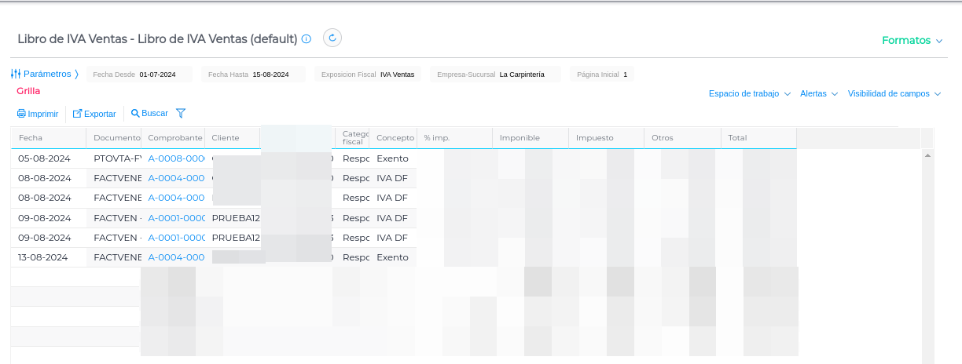Sort by the Fecha column header
Viewport: 962px width, 364px height.
[49, 138]
